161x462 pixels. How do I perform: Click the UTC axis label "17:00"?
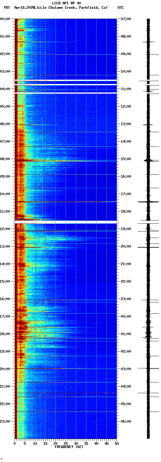point(126,194)
